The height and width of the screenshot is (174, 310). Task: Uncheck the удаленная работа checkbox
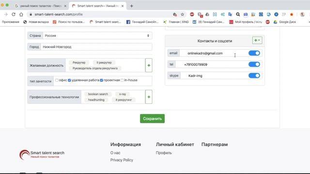click(69, 80)
